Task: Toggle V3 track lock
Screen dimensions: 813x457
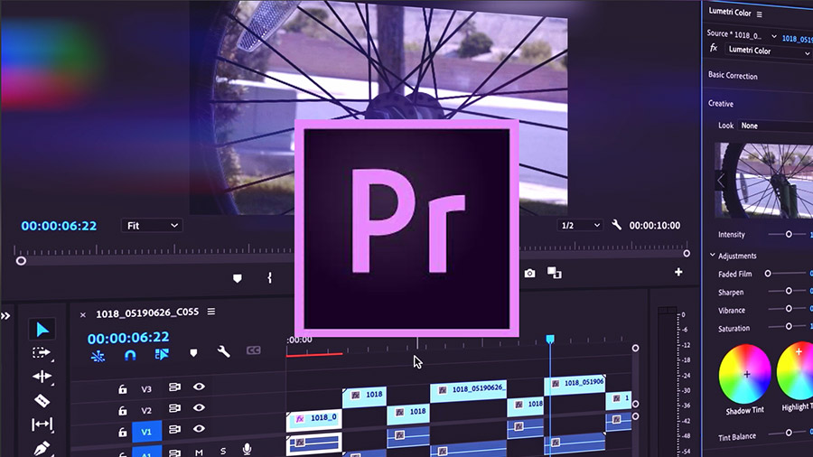Action: click(x=122, y=388)
